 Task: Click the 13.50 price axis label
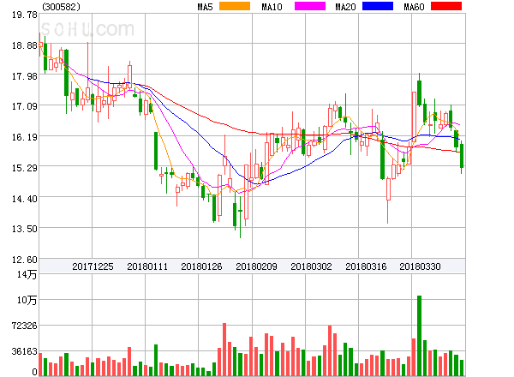click(x=25, y=229)
